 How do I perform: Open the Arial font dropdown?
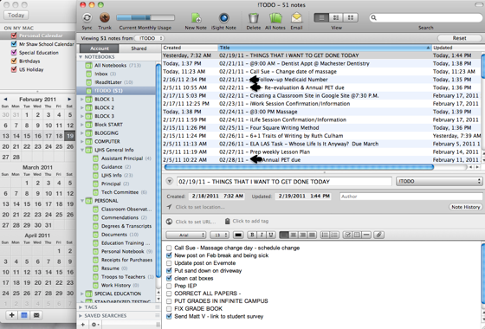(185, 235)
